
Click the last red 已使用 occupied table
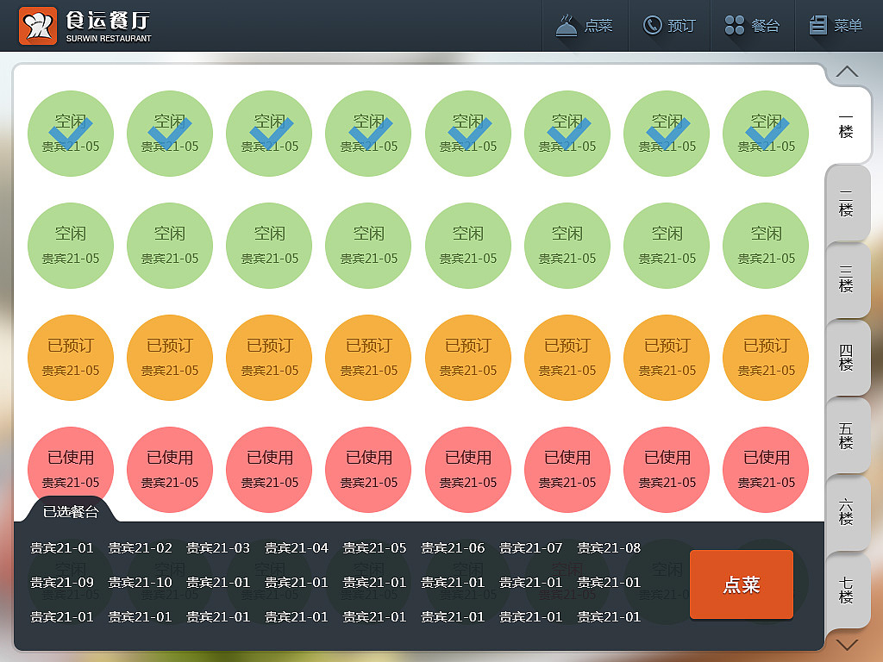tap(766, 470)
